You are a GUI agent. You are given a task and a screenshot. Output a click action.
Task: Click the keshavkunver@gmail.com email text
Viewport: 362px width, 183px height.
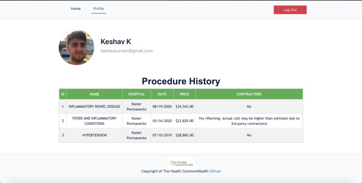[127, 51]
